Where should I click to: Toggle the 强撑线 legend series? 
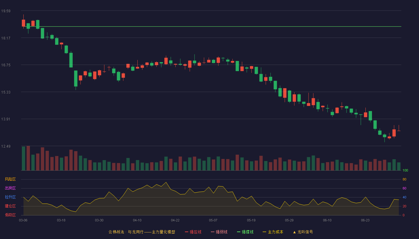pyautogui.click(x=245, y=232)
